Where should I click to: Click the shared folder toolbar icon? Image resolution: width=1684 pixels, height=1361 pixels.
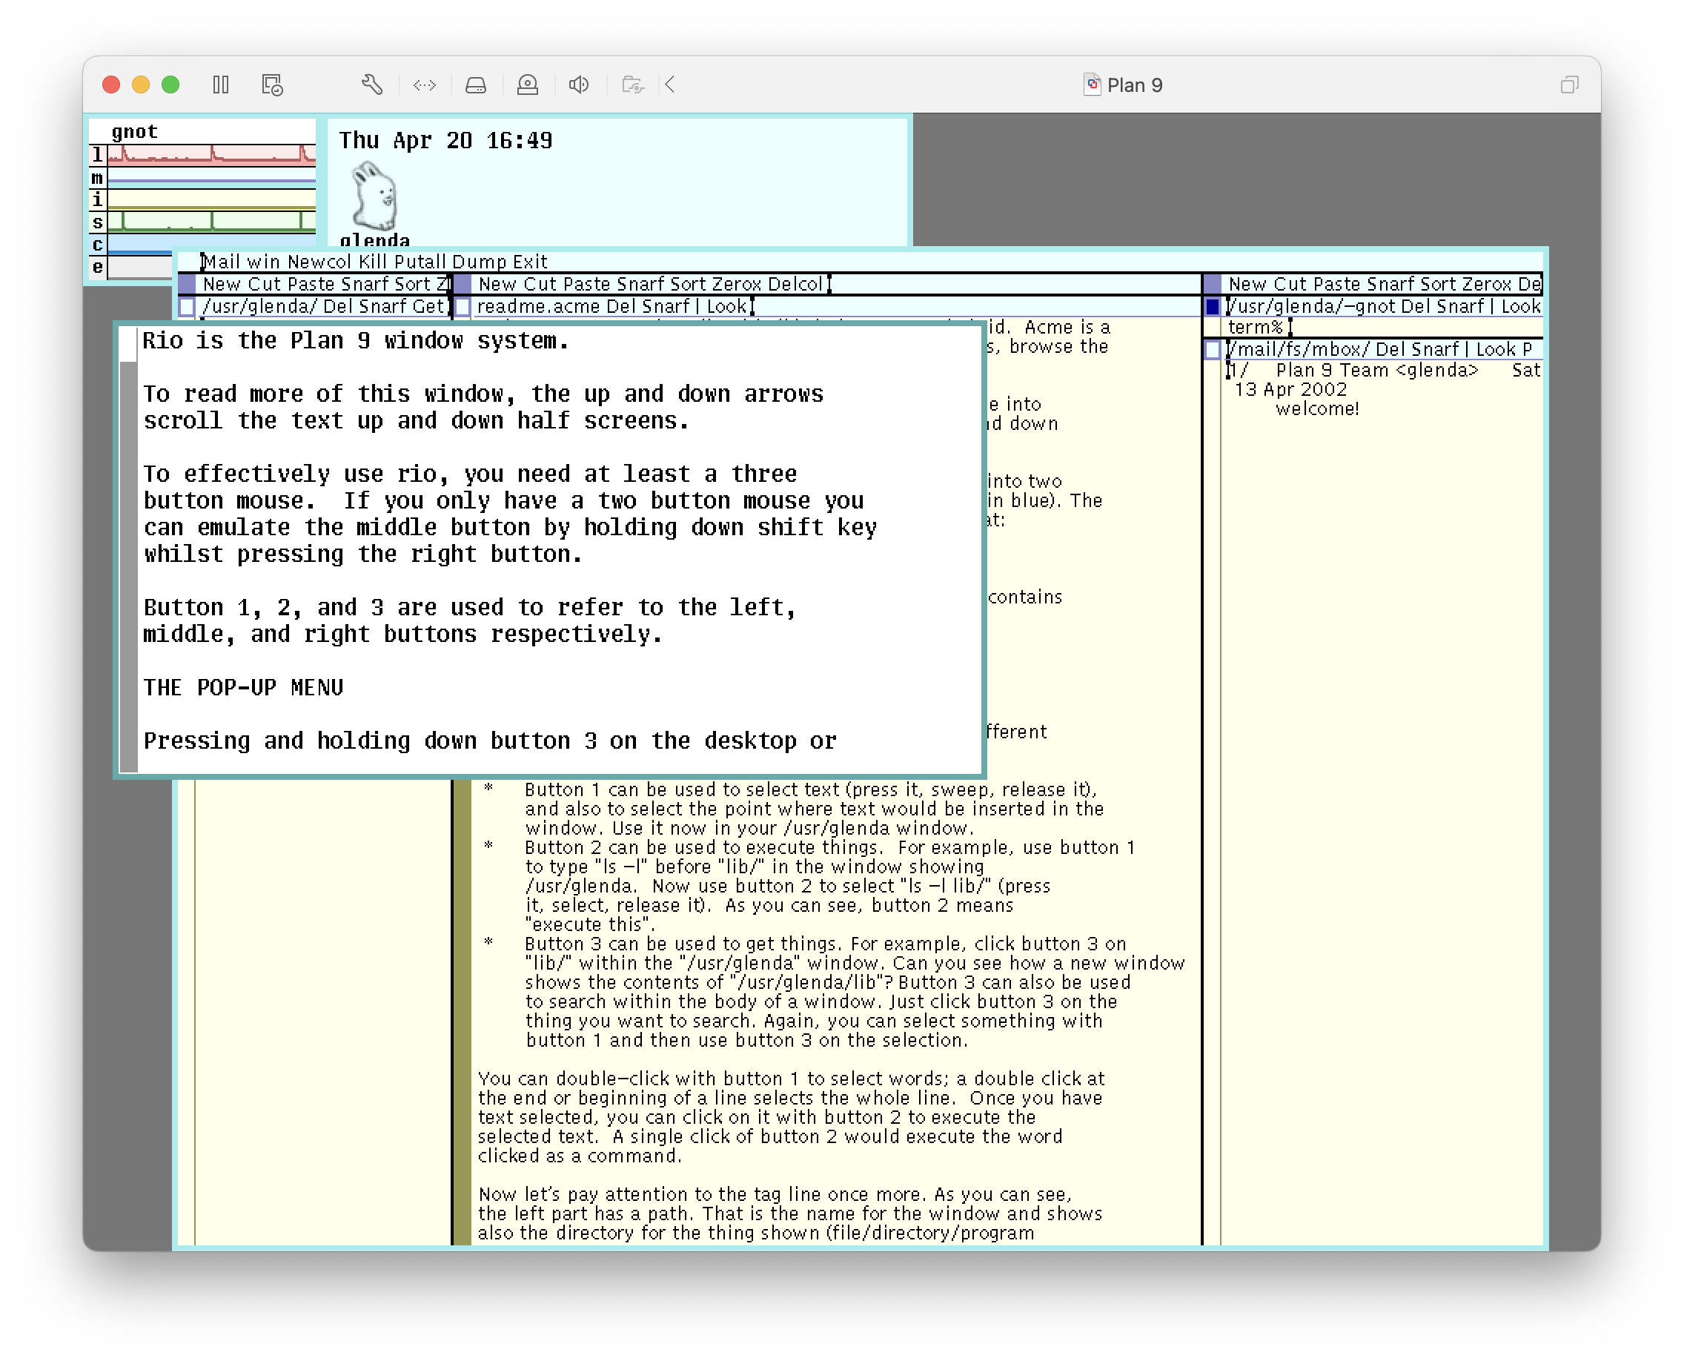point(632,85)
